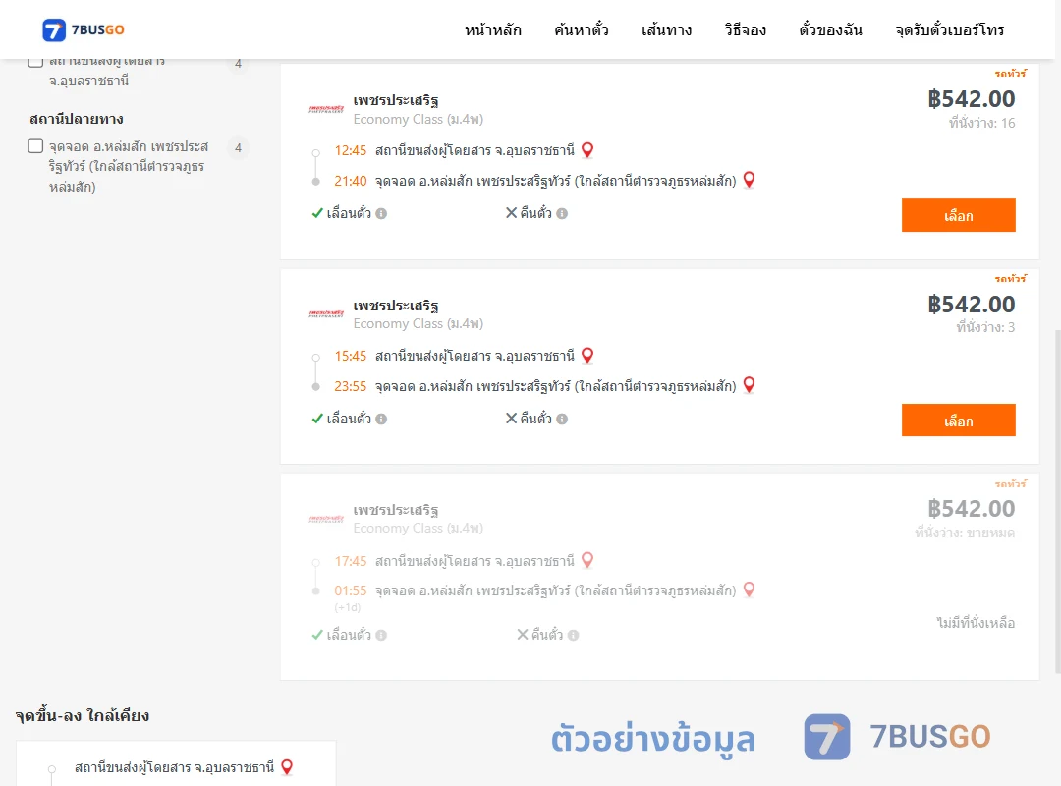This screenshot has width=1061, height=786.
Task: Click the ไม่มีที่นั่งเหลือ sold-out notice
Action: [x=976, y=623]
